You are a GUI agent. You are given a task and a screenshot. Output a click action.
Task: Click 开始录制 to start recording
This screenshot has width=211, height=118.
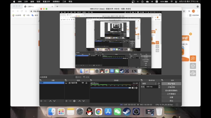[171, 87]
